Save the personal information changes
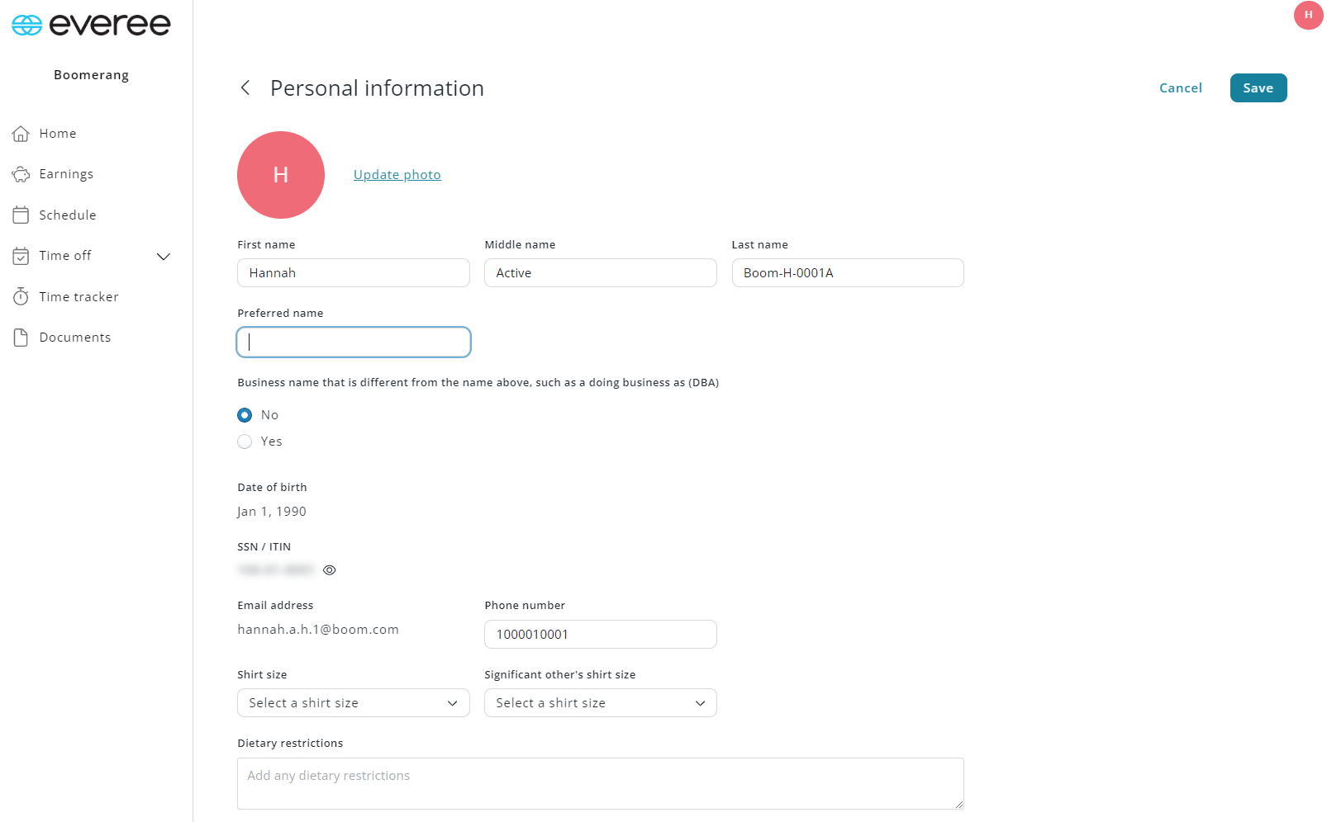The height and width of the screenshot is (822, 1327). (1258, 87)
